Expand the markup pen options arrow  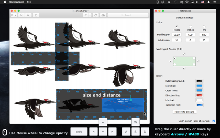(90, 15)
